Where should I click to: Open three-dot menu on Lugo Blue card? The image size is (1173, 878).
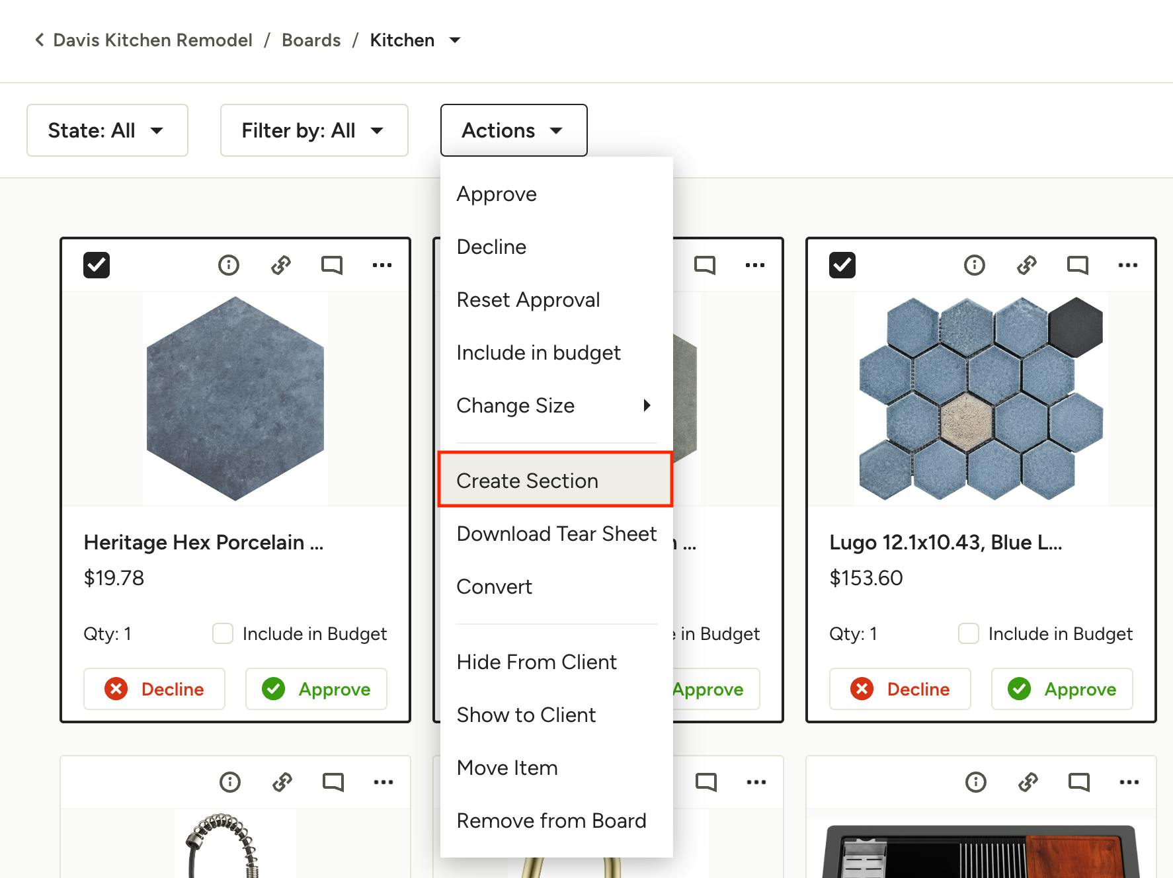1128,265
